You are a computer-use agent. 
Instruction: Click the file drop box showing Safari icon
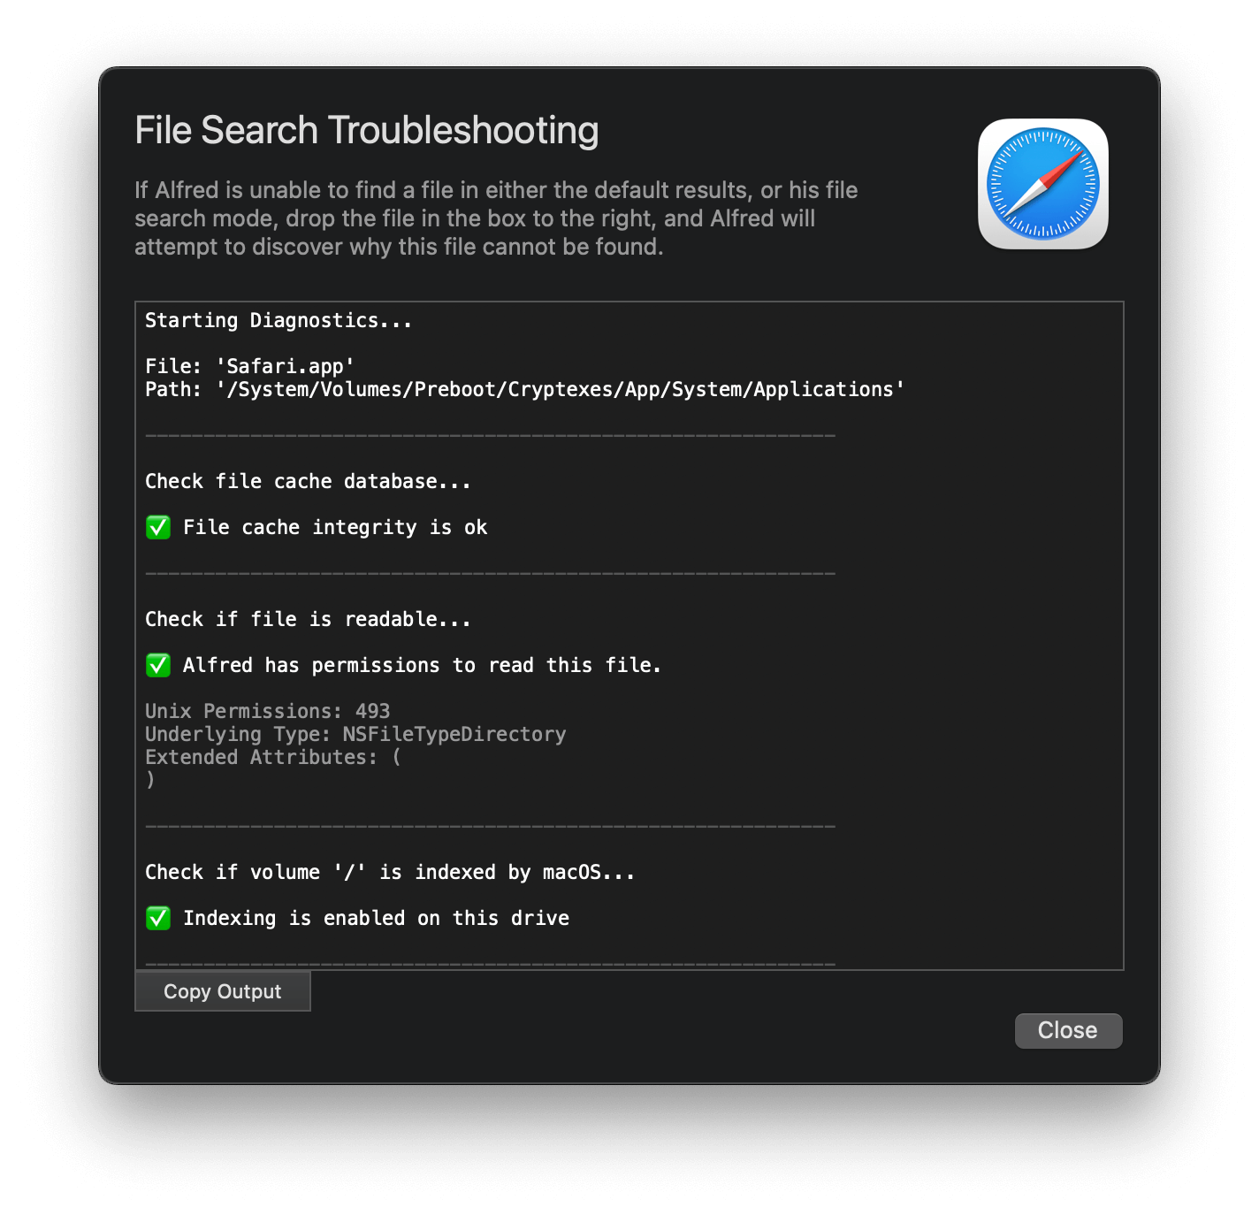tap(1042, 183)
